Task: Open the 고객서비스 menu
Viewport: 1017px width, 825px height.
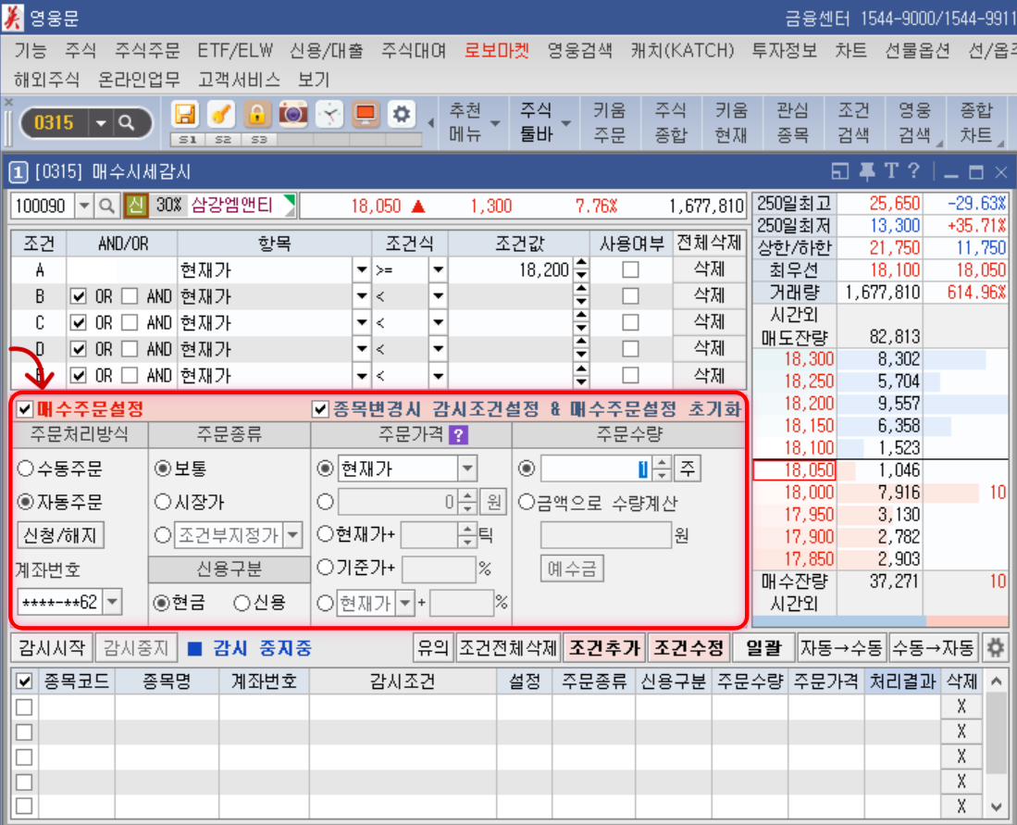Action: (x=240, y=80)
